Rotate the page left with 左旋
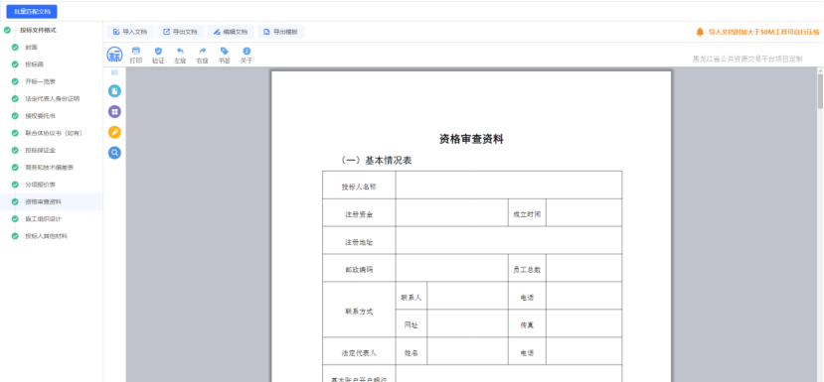This screenshot has width=824, height=382. [180, 52]
